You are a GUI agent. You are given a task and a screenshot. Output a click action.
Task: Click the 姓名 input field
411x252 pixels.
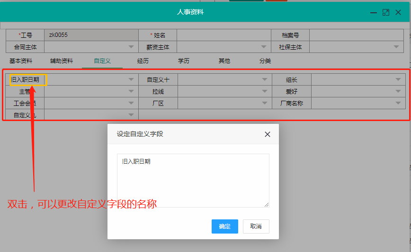pos(223,35)
